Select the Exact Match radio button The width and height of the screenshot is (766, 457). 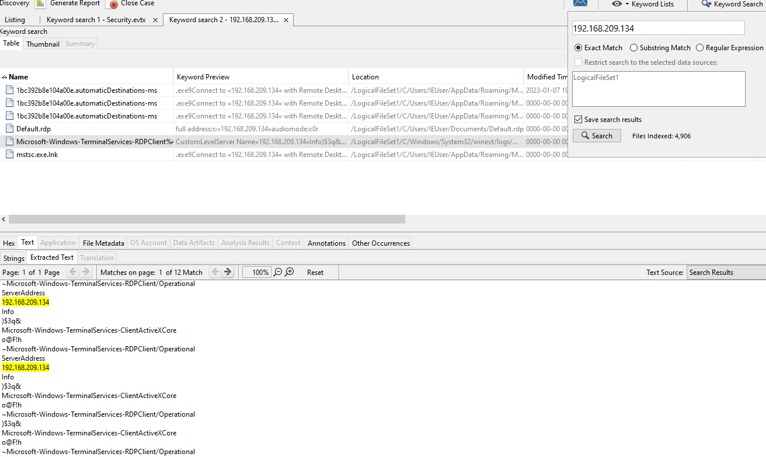click(x=578, y=48)
